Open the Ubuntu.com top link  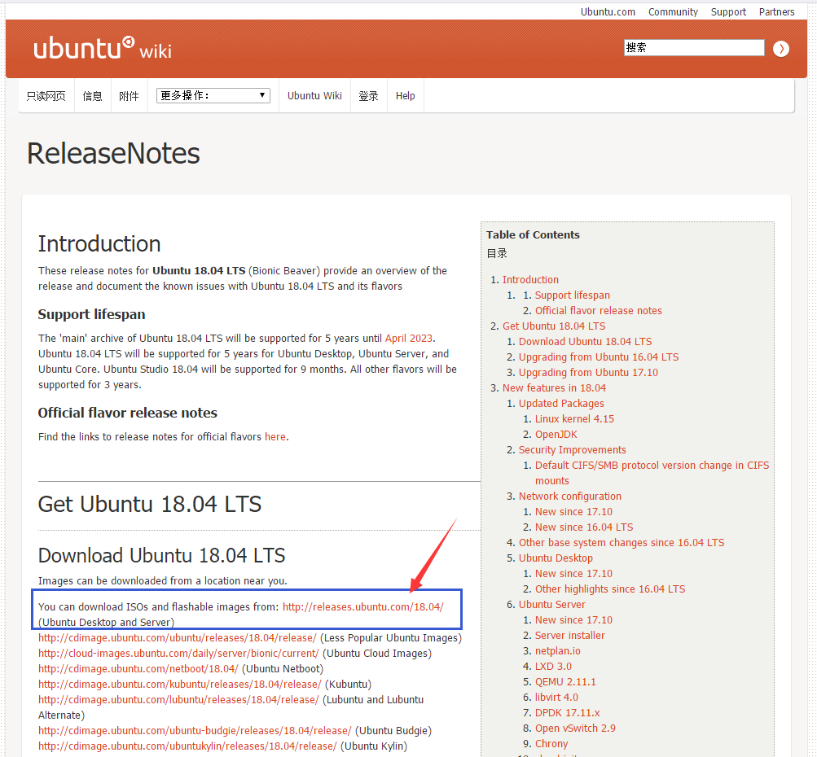[x=608, y=12]
